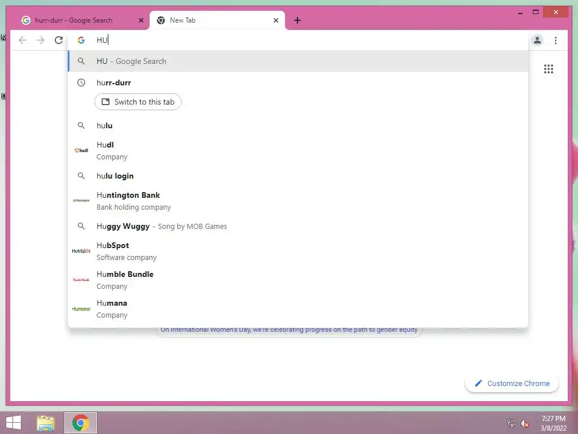Click the Humble Bundle logo icon
Image resolution: width=578 pixels, height=434 pixels.
[81, 279]
